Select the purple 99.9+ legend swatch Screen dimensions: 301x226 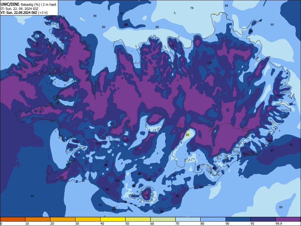tap(288, 219)
